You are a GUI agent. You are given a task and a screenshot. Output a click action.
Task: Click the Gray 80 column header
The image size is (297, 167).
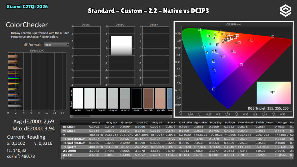[111, 123]
